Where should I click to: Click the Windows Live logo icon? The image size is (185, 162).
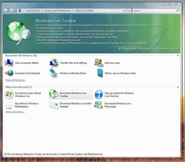pyautogui.click(x=9, y=95)
